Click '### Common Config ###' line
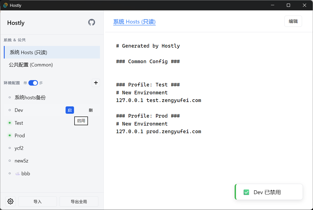 (148, 62)
